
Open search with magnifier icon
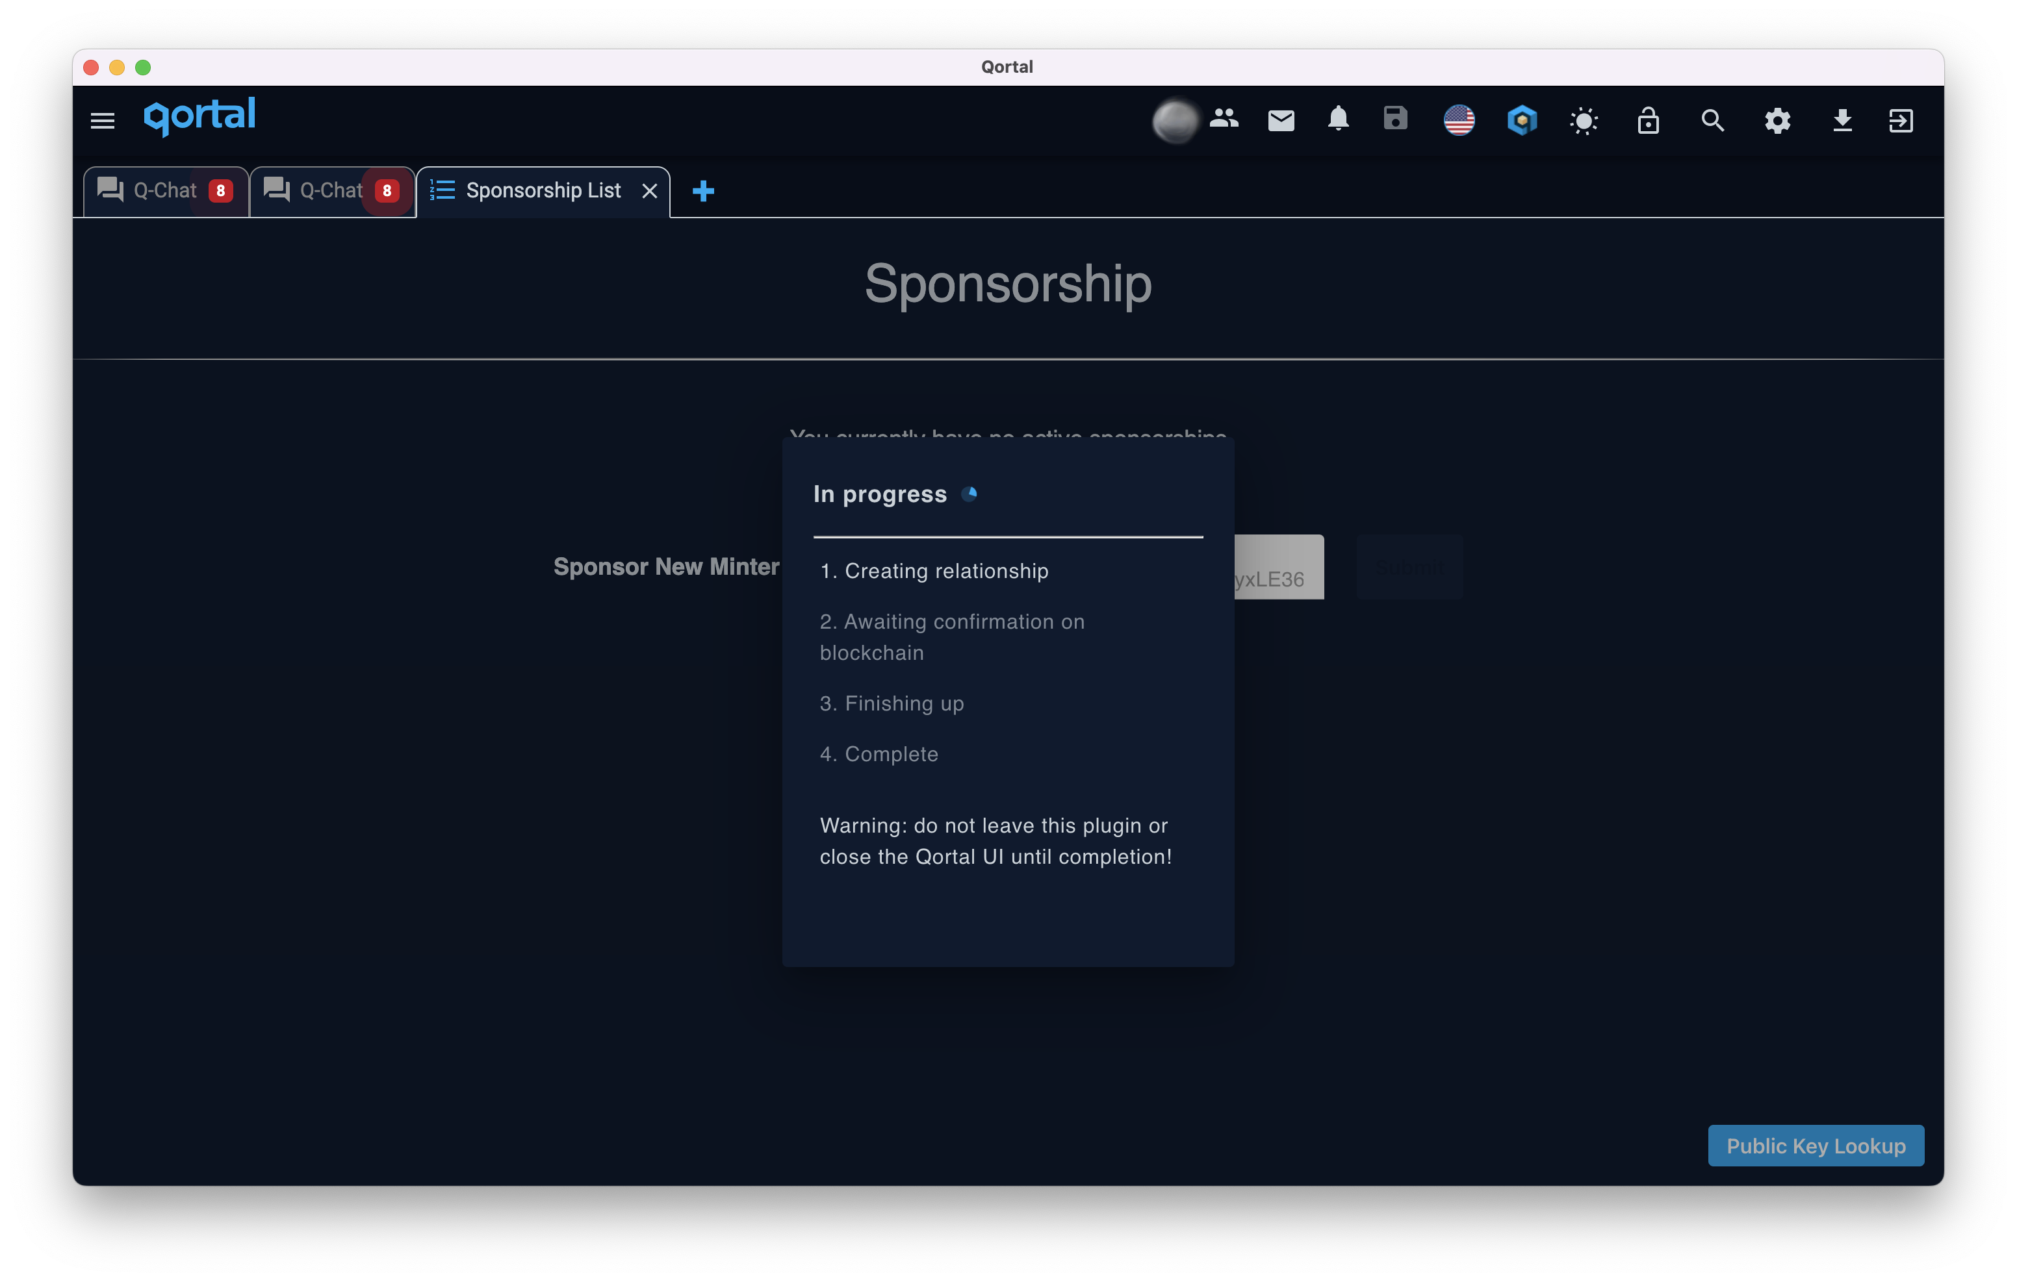(x=1712, y=121)
